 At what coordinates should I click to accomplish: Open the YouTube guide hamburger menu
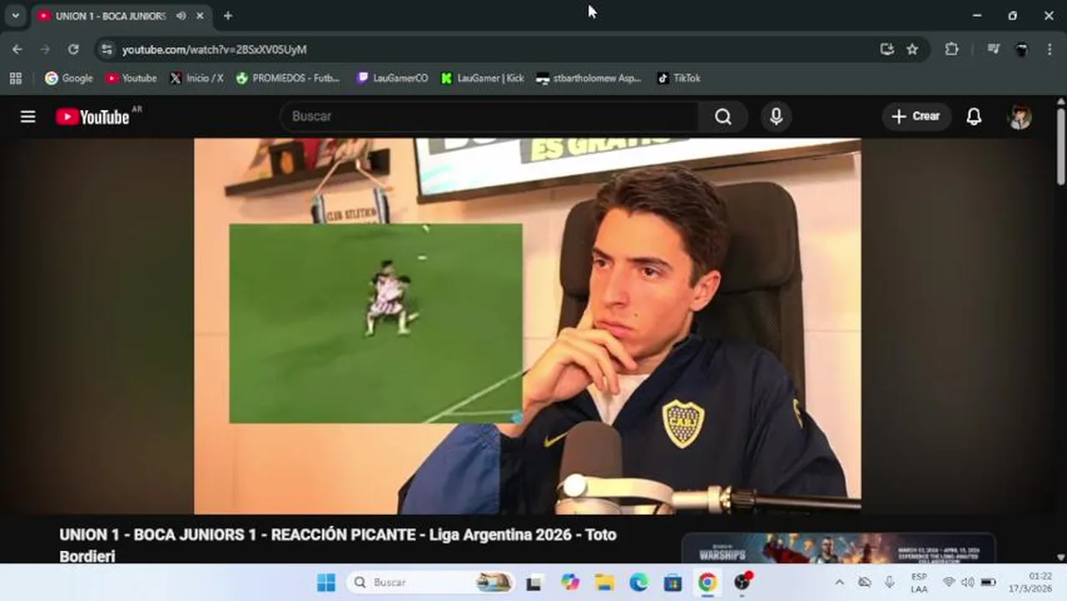pyautogui.click(x=28, y=117)
